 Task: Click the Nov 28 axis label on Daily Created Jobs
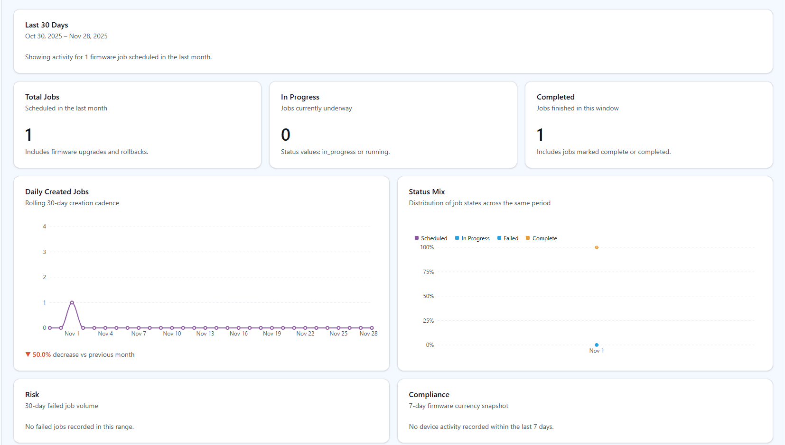click(368, 333)
